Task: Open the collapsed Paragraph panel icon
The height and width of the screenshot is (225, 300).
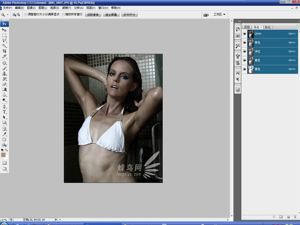Action: tap(238, 79)
